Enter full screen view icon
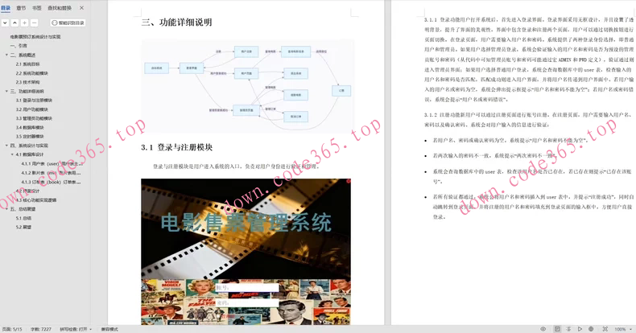The height and width of the screenshot is (333, 636). pos(605,329)
